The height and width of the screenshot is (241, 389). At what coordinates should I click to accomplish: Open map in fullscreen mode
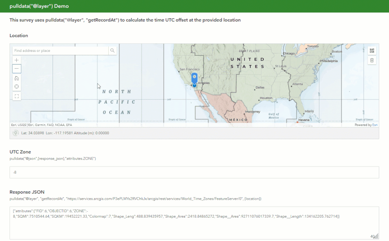point(17,96)
